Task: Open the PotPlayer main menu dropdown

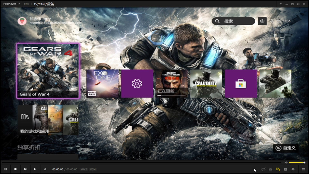Action: [11, 4]
